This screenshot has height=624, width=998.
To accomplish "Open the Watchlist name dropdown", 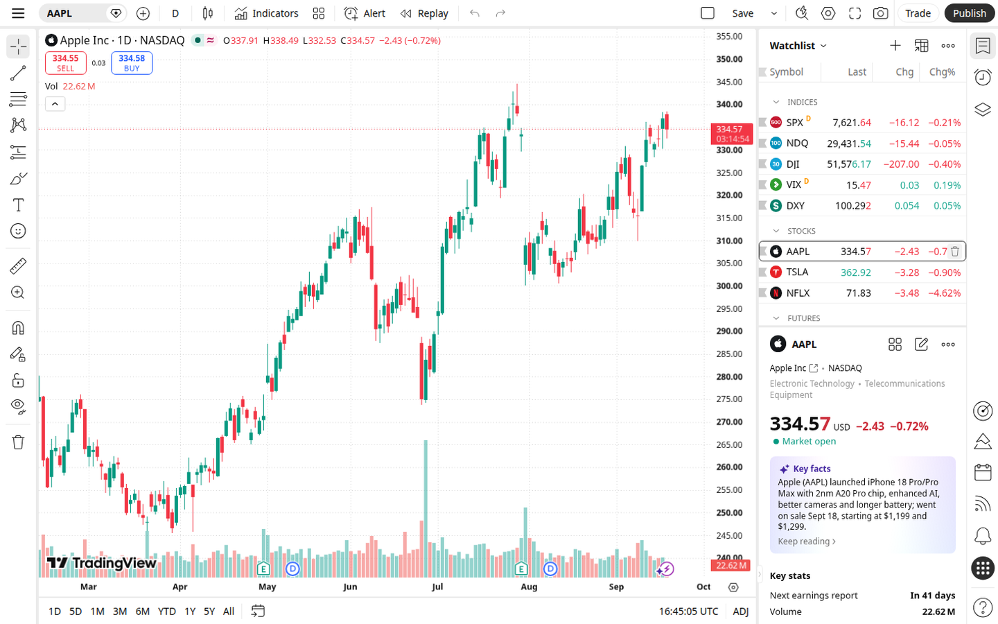I will tap(798, 46).
